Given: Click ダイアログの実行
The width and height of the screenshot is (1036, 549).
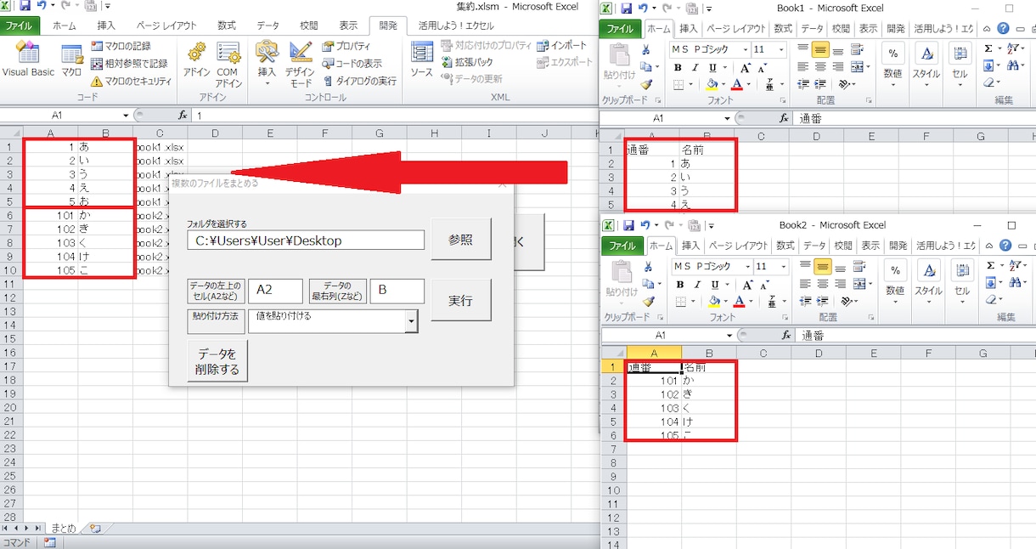Looking at the screenshot, I should [x=359, y=81].
